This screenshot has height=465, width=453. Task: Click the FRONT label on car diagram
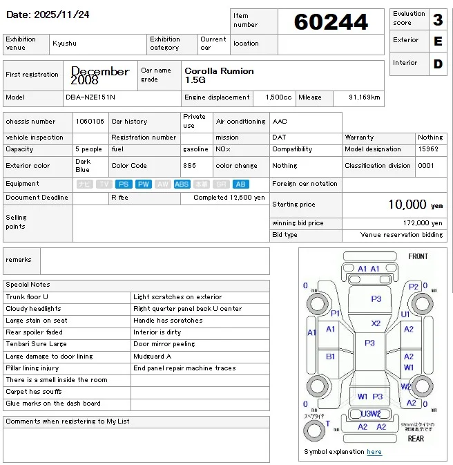coord(418,256)
